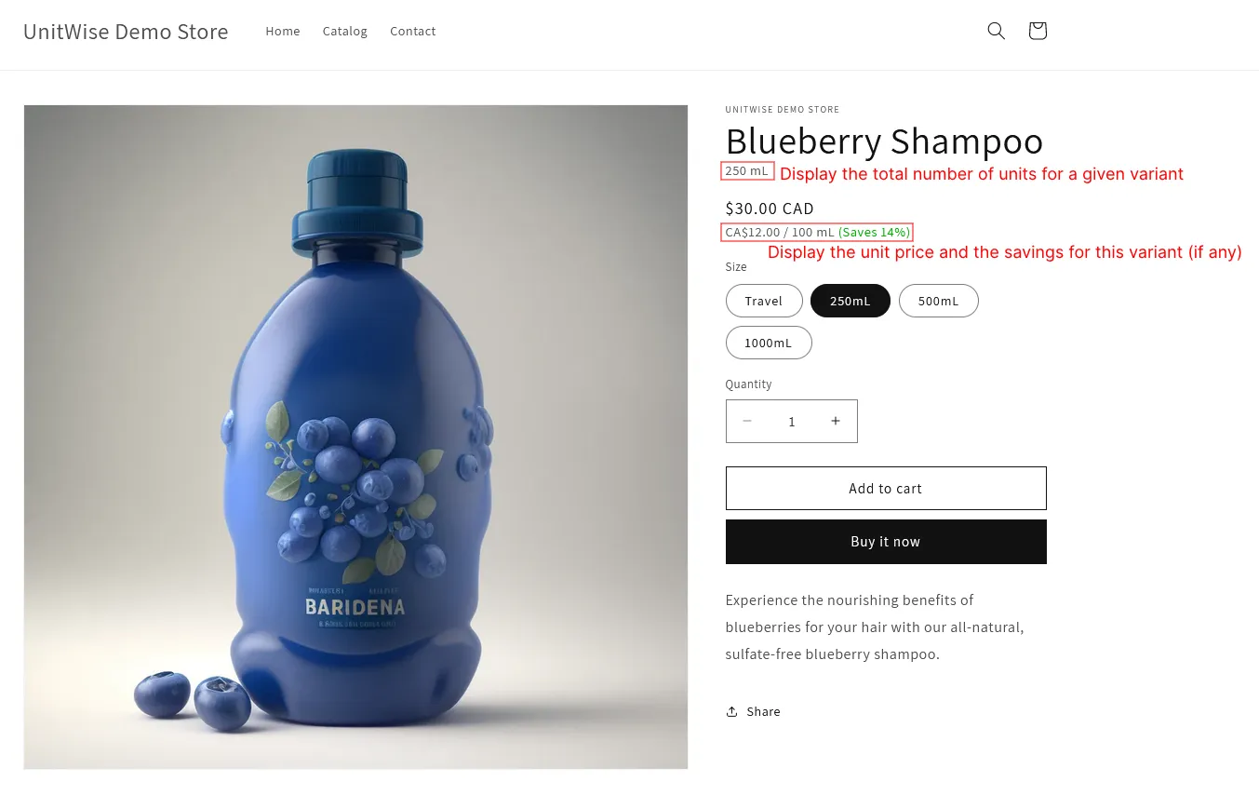
Task: Select the Travel size option
Action: click(x=764, y=301)
